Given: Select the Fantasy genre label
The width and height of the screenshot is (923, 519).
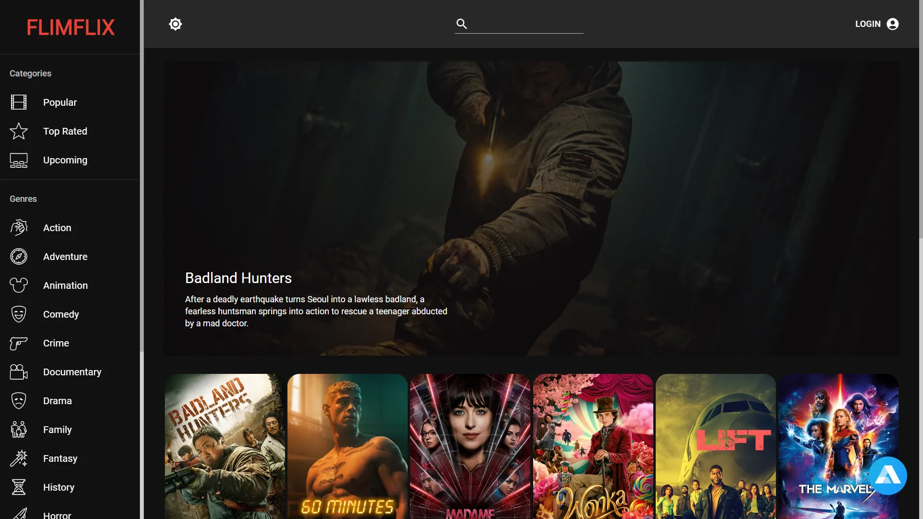Looking at the screenshot, I should point(61,458).
